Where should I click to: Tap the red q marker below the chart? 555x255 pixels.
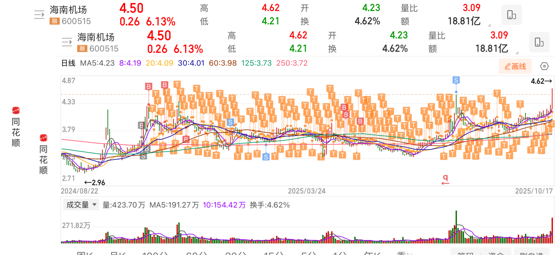pyautogui.click(x=445, y=179)
